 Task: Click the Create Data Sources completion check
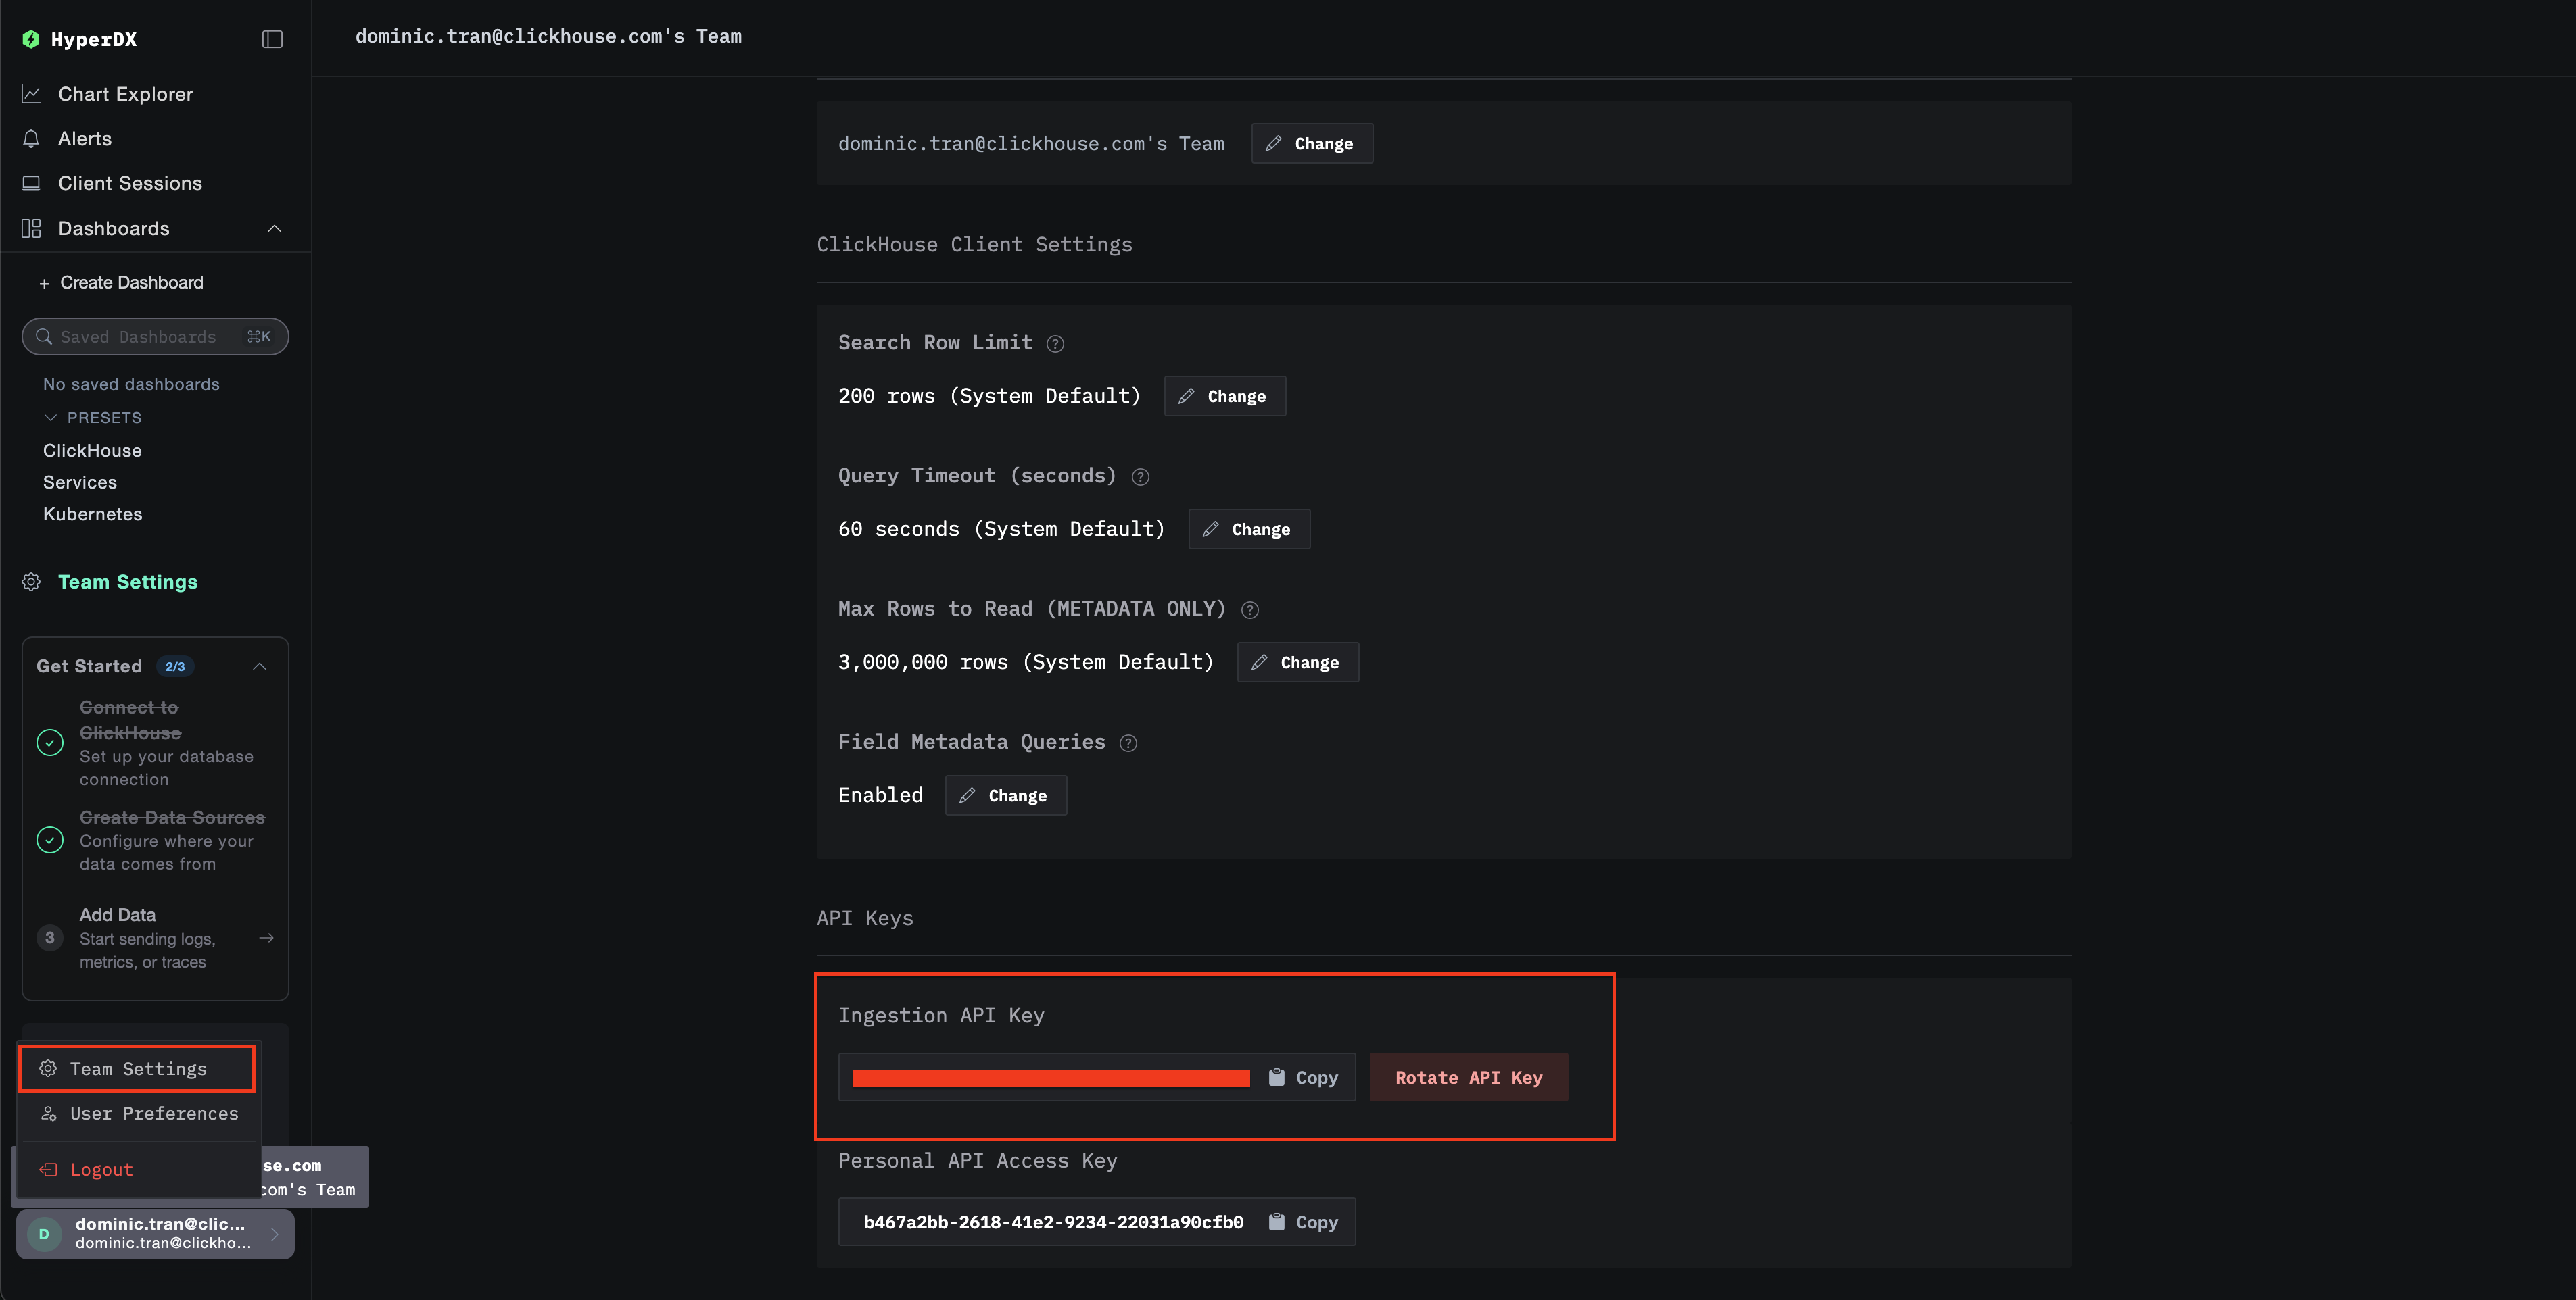[x=49, y=839]
